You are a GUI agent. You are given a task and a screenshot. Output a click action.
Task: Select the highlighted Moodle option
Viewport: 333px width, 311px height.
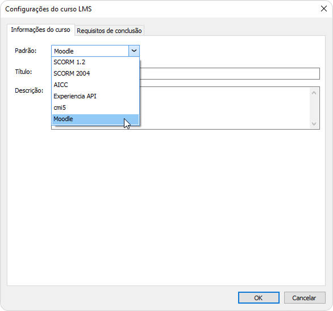click(95, 119)
